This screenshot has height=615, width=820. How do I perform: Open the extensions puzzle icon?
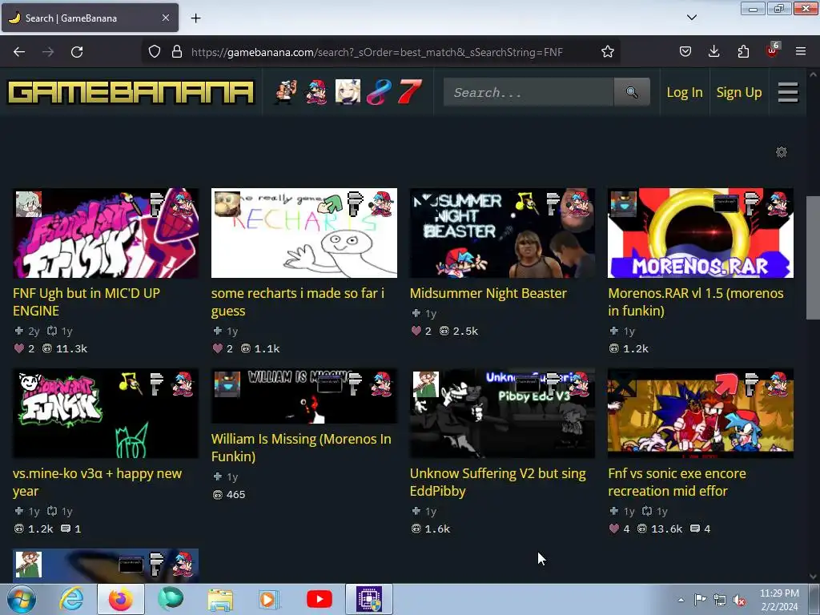743,51
